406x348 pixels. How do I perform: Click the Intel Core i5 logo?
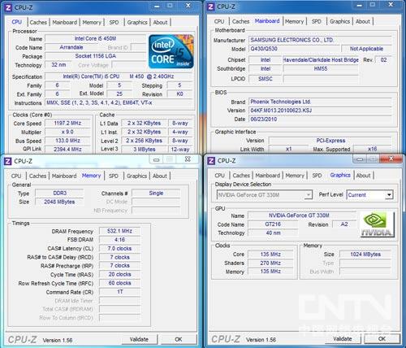(x=171, y=51)
